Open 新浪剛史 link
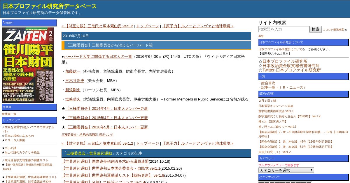 coord(73,90)
